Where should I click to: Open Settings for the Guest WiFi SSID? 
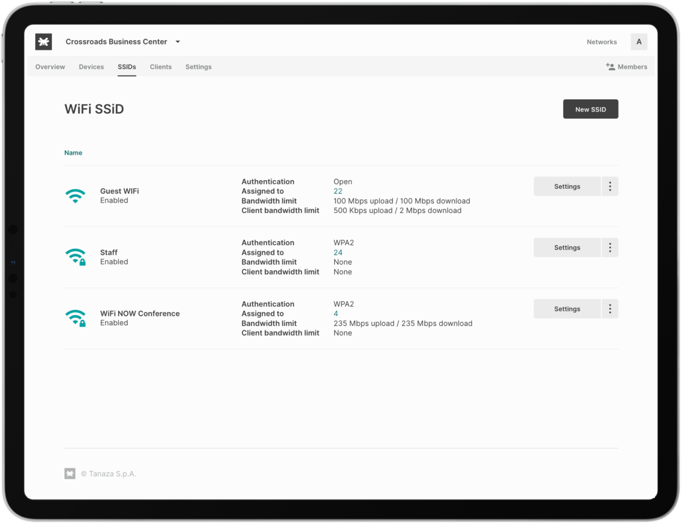(x=566, y=186)
